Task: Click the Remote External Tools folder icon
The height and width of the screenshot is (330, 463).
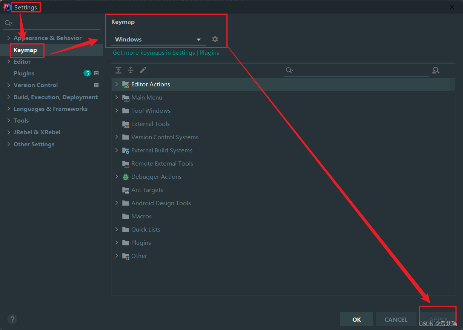Action: (126, 164)
